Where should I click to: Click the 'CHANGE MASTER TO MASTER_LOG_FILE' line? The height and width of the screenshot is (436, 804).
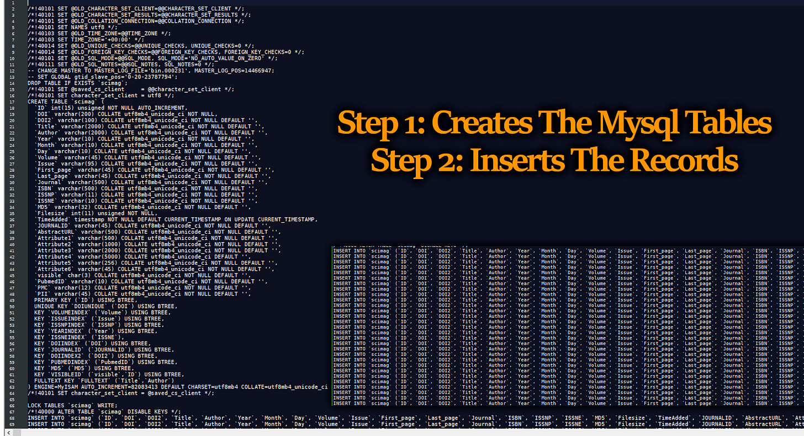coord(151,70)
